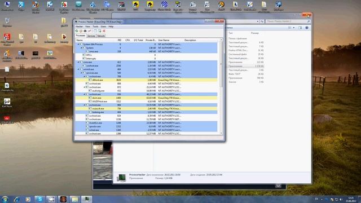Select the Interrupts row
The height and width of the screenshot is (203, 361).
pos(146,59)
